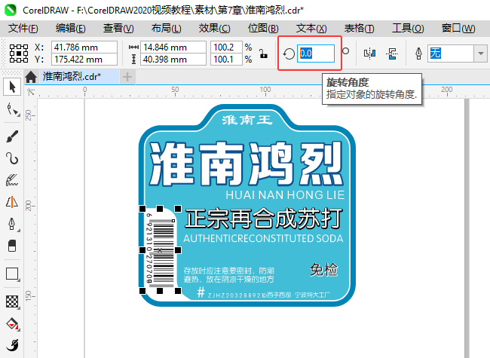490x358 pixels.
Task: Click the Mirror vertically icon
Action: tap(392, 54)
